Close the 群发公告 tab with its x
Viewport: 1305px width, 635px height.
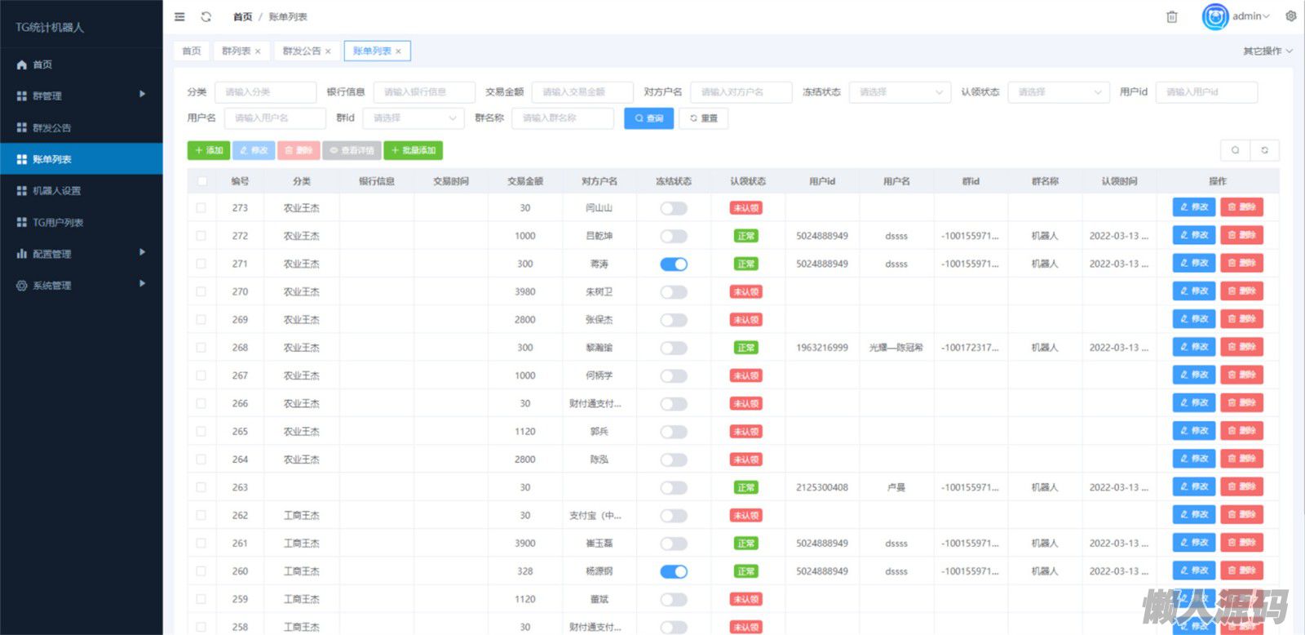point(328,51)
